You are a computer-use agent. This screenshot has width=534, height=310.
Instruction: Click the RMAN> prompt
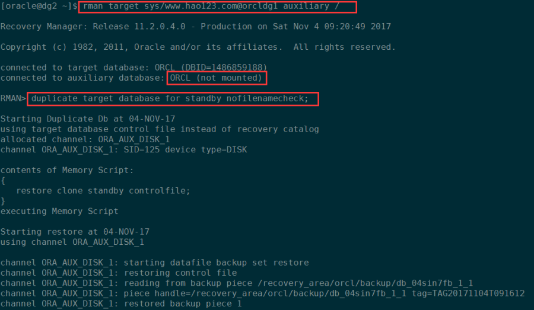pyautogui.click(x=13, y=98)
